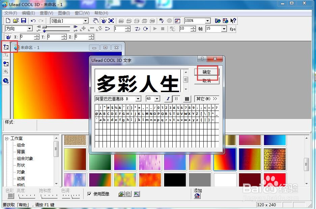This screenshot has width=316, height=209.
Task: Click the 色彩 color swatch box
Action: [11, 196]
